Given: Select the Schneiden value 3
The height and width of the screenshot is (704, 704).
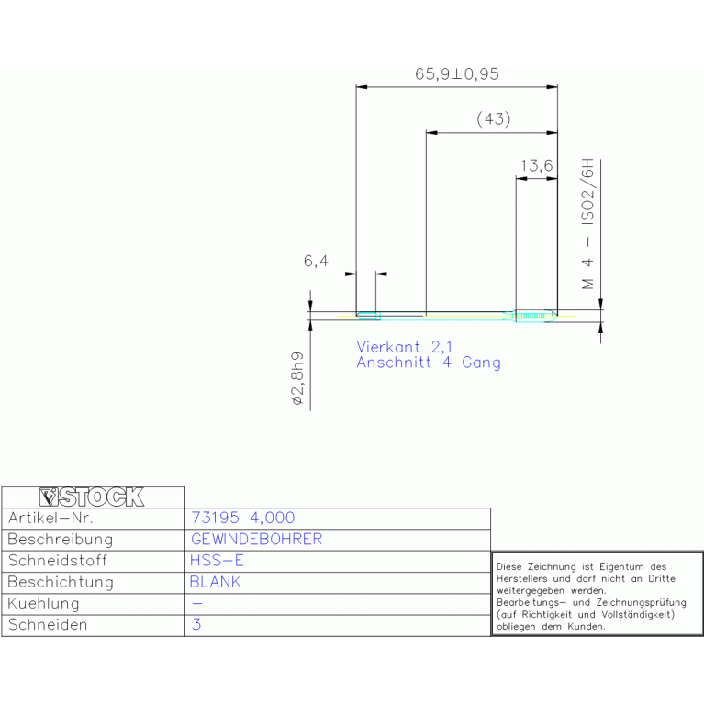Looking at the screenshot, I should [x=196, y=624].
